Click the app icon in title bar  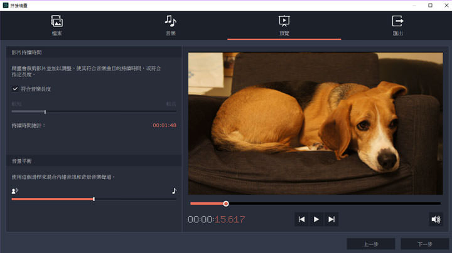click(6, 5)
